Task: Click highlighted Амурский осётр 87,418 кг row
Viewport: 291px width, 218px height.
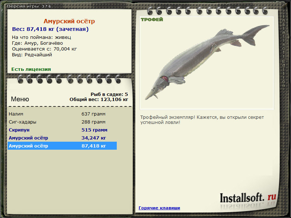Action: [62, 146]
